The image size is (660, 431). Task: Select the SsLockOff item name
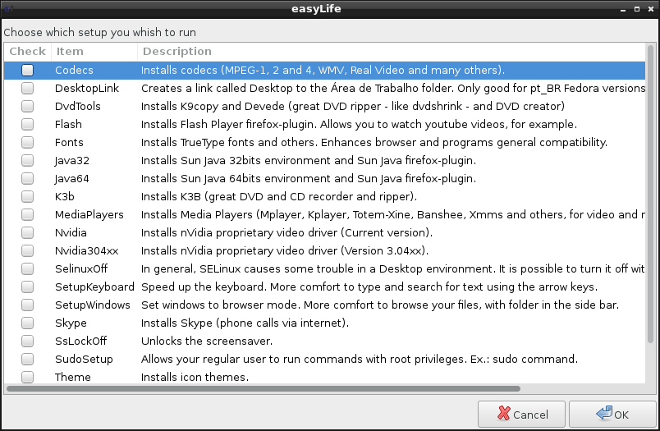(80, 342)
